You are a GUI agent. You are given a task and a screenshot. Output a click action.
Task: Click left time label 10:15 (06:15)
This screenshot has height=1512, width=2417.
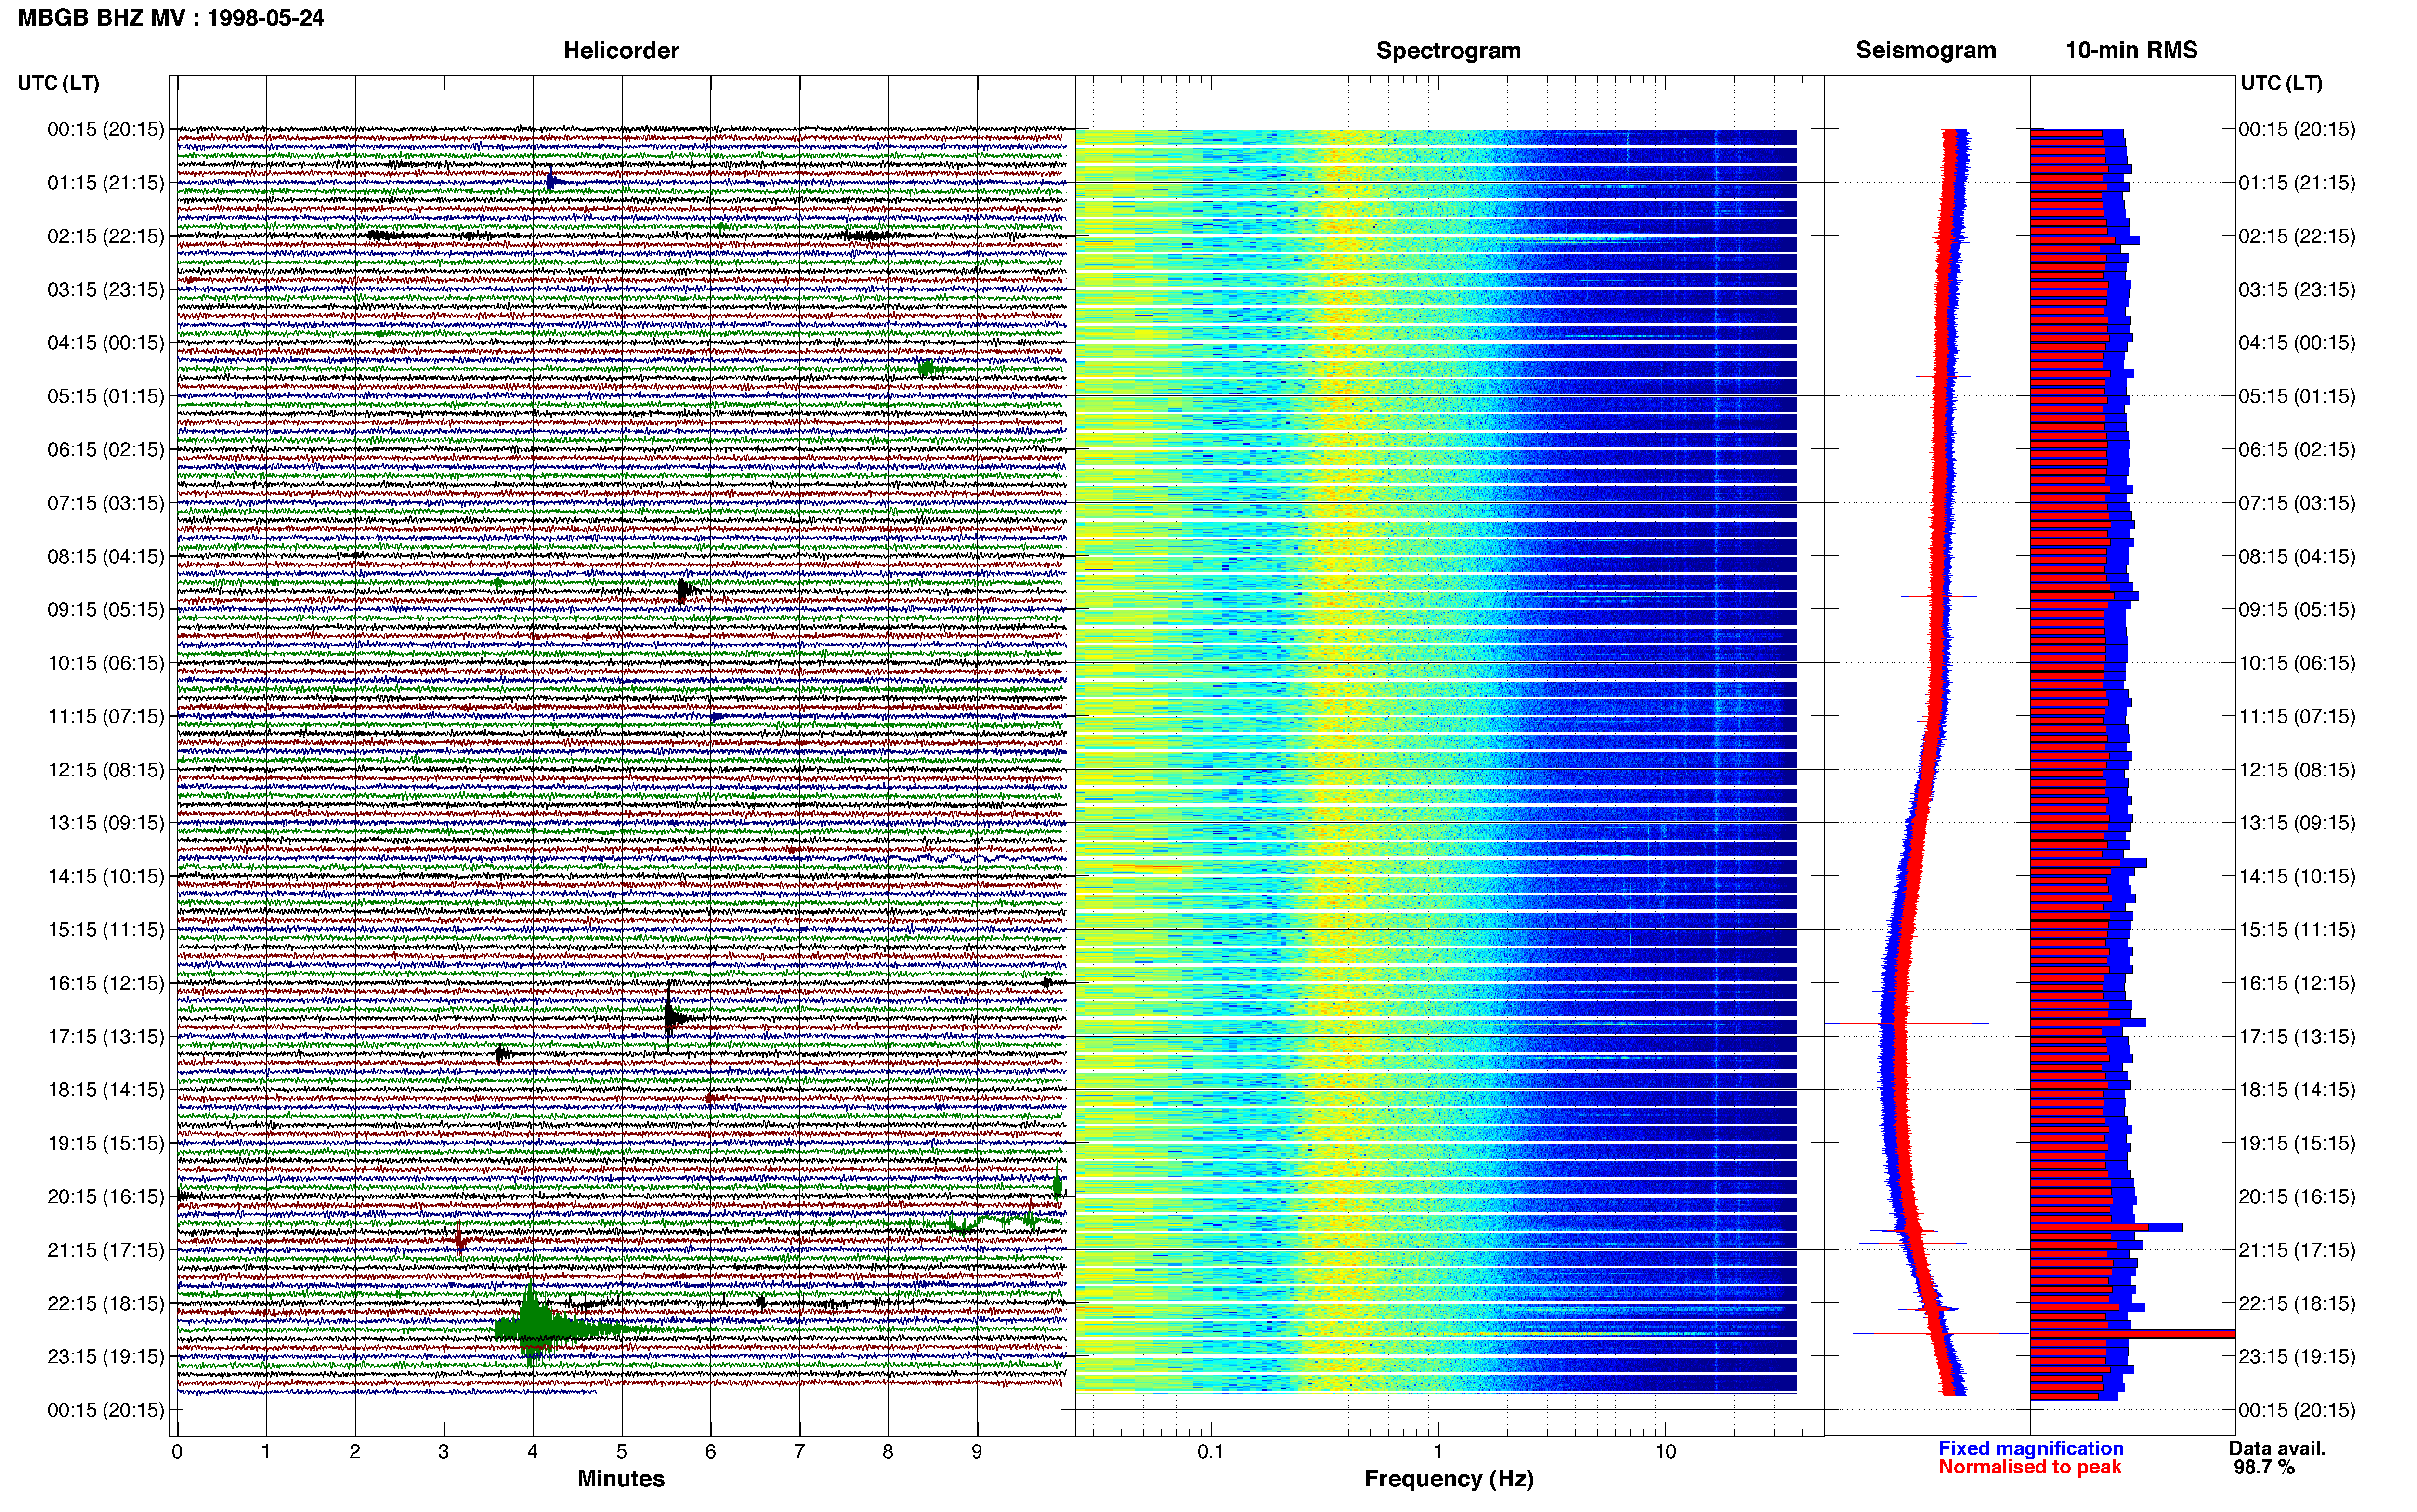click(106, 662)
